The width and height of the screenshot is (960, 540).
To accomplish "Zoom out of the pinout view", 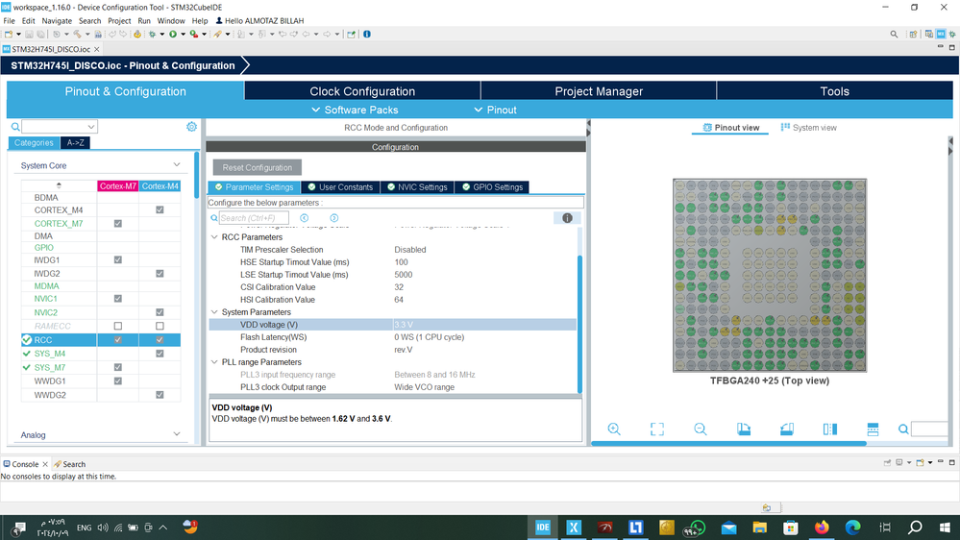I will (x=701, y=430).
